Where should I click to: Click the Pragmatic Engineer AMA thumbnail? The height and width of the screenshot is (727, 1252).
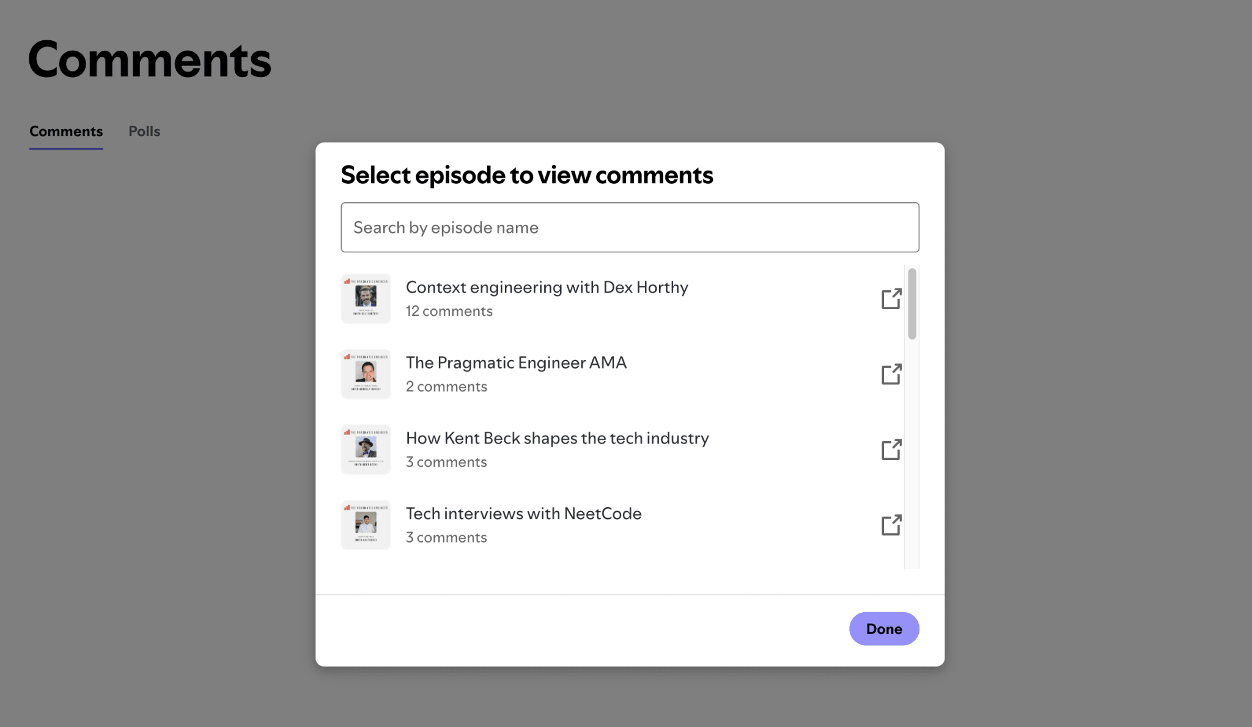366,374
